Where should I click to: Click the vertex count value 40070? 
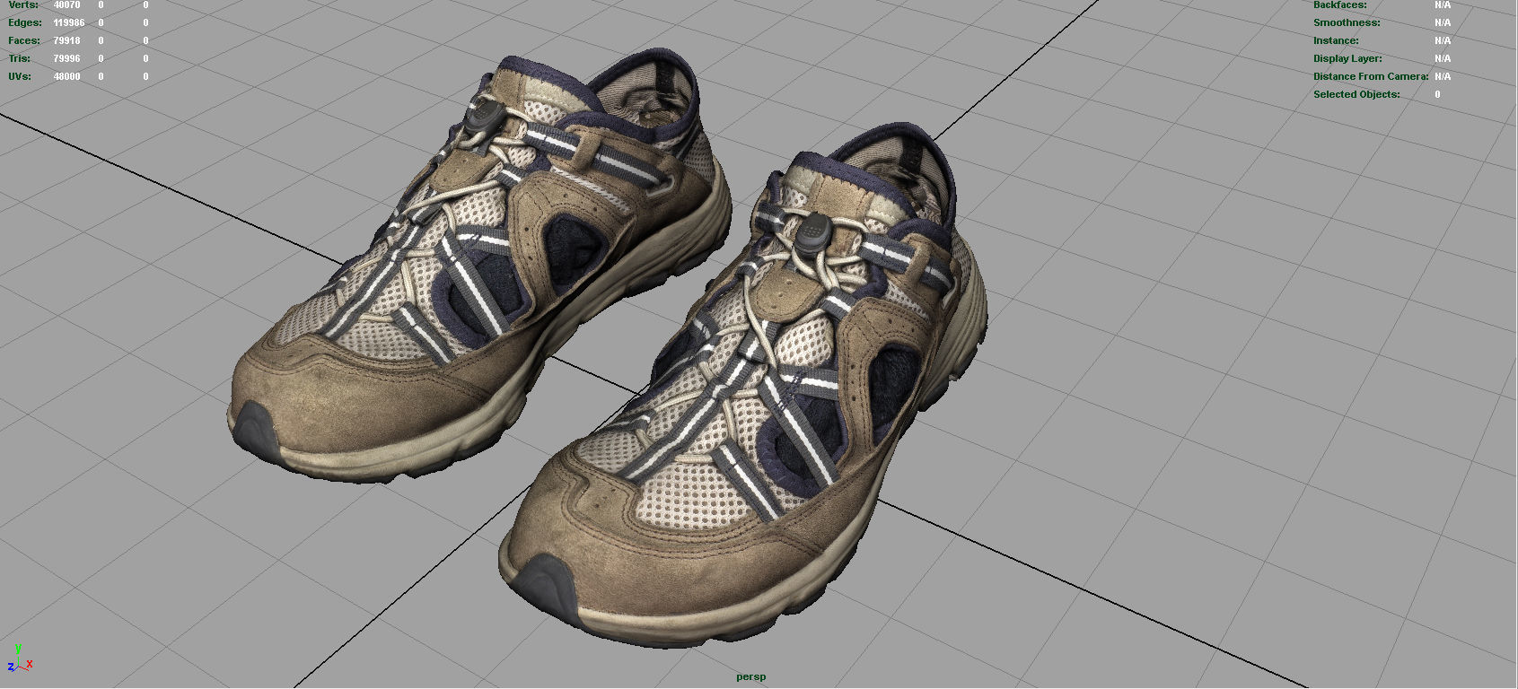coord(66,4)
